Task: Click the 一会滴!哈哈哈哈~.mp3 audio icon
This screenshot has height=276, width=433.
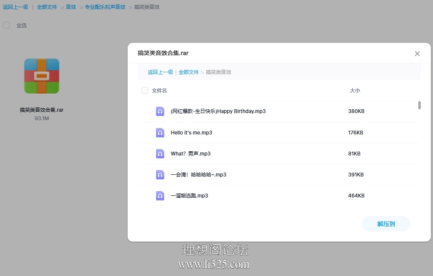Action: (160, 175)
